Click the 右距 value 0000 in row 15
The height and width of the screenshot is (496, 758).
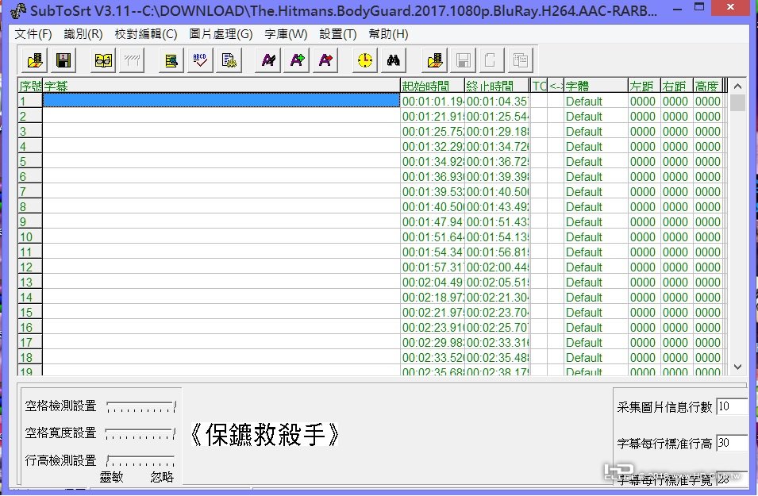(677, 312)
